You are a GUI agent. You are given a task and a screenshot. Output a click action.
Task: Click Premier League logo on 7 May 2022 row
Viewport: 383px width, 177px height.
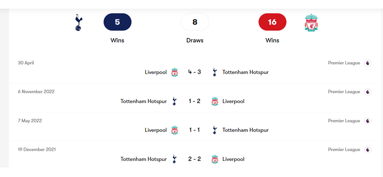click(368, 121)
